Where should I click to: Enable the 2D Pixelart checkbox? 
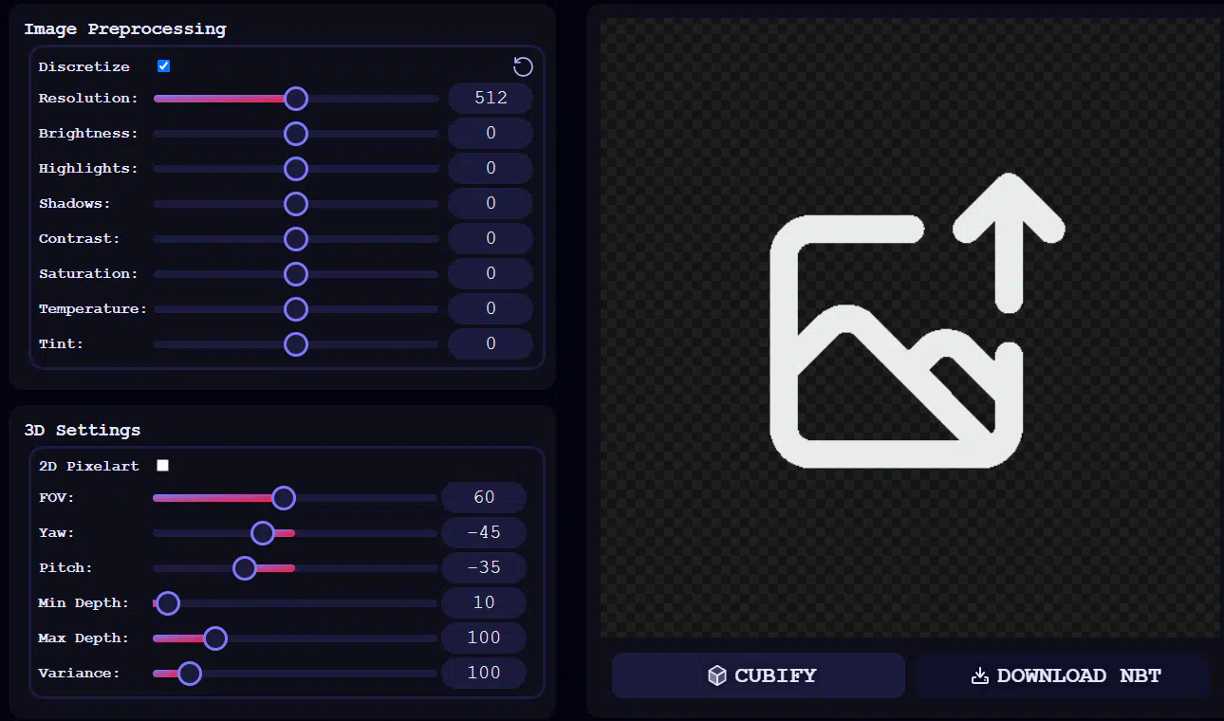[163, 465]
